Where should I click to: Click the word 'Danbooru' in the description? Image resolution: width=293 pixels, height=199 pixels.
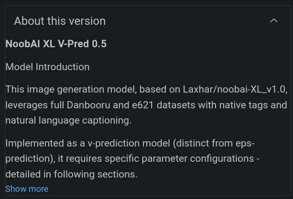pos(87,105)
